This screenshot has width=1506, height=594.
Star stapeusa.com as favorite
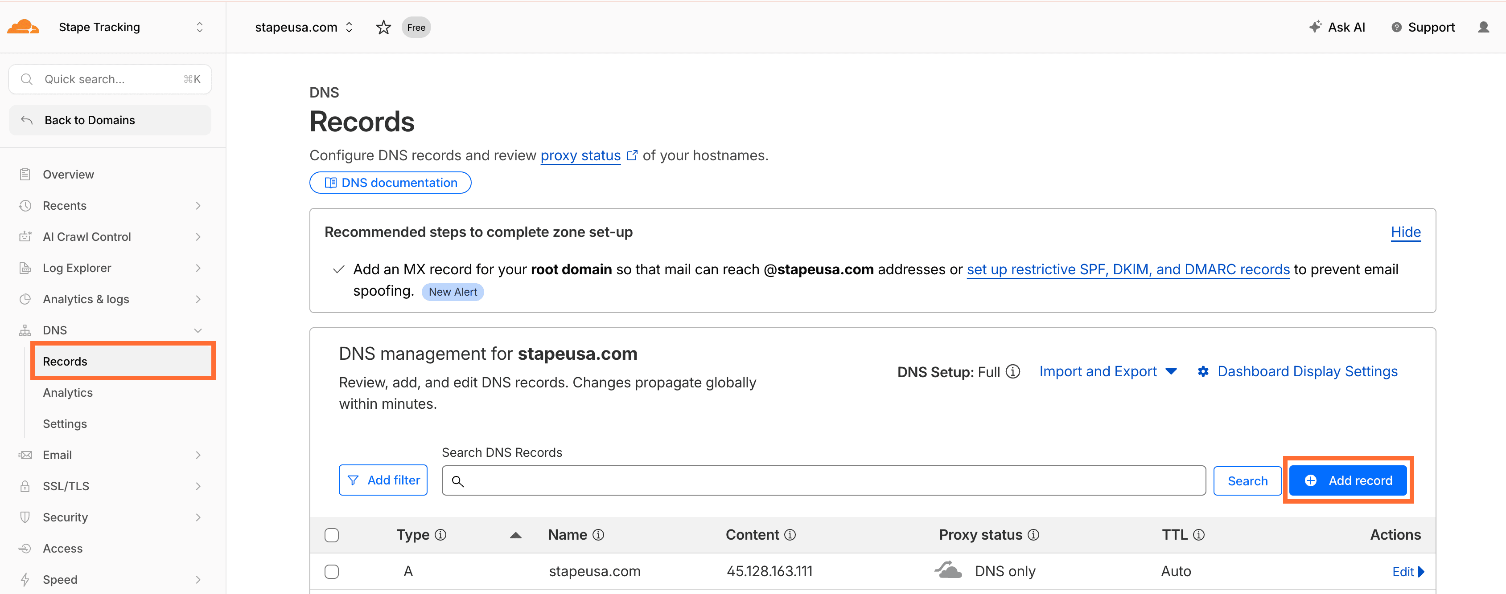[383, 27]
